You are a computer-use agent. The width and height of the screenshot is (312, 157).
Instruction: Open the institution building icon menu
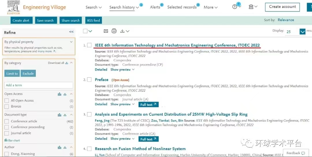pos(251,7)
